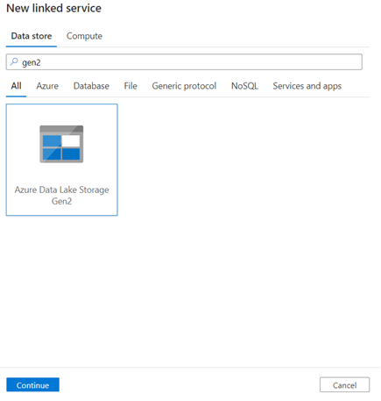Image resolution: width=381 pixels, height=401 pixels.
Task: Show the Services and apps category
Action: pos(307,86)
